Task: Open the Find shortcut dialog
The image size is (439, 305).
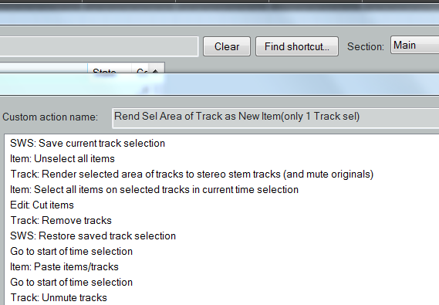Action: point(297,46)
